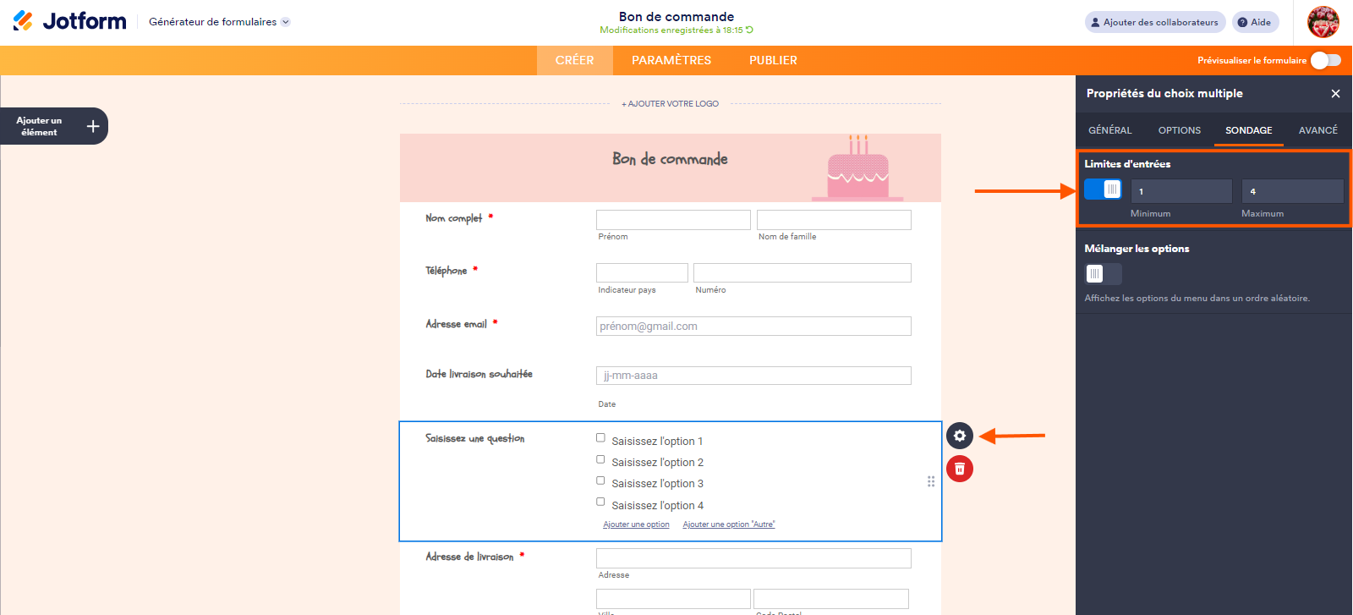The image size is (1353, 615).
Task: Disable the Limites d'entrées toggle
Action: coord(1103,190)
